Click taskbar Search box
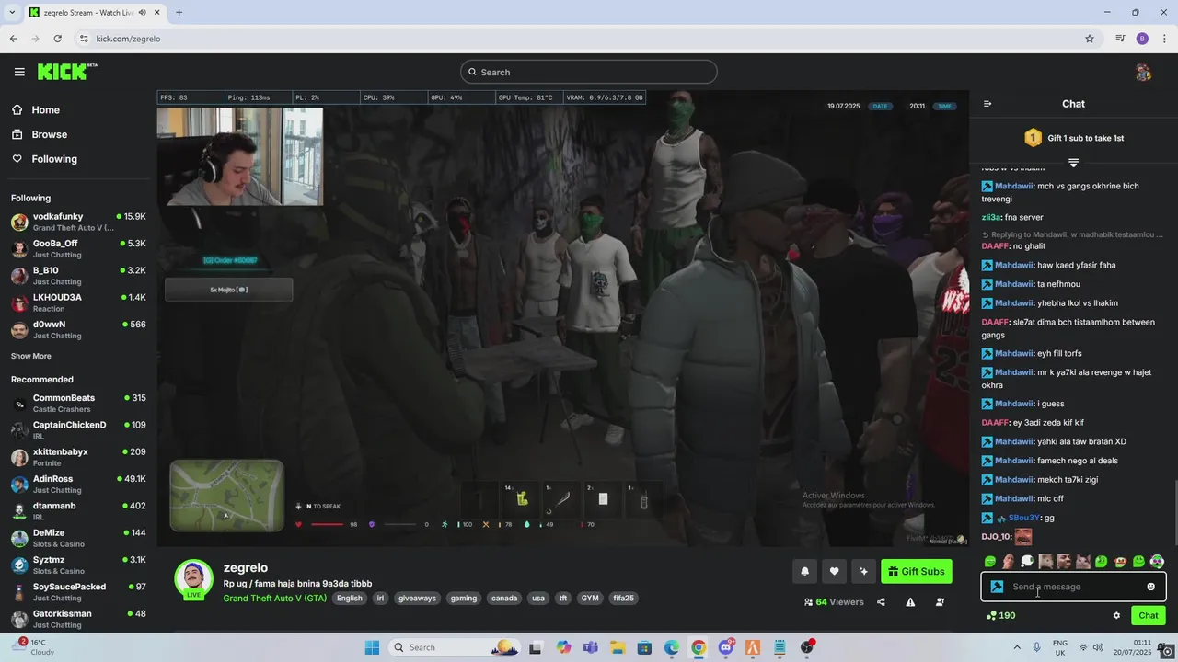This screenshot has height=662, width=1178. [454, 647]
